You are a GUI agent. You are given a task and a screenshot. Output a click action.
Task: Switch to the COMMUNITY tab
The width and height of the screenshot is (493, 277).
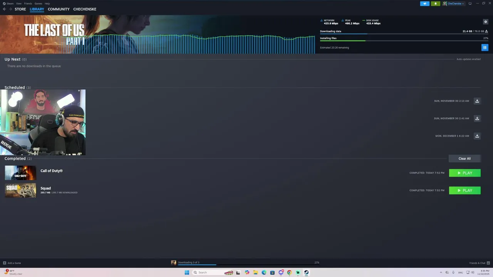[x=59, y=9]
